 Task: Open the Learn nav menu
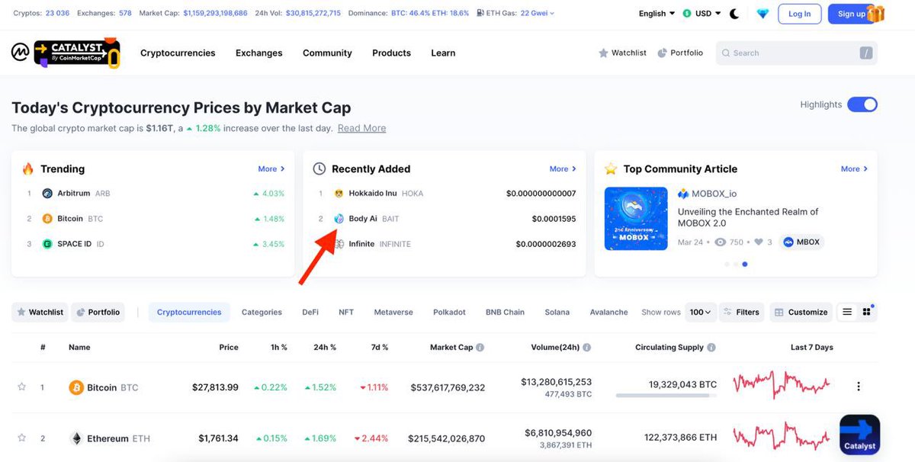pyautogui.click(x=443, y=53)
